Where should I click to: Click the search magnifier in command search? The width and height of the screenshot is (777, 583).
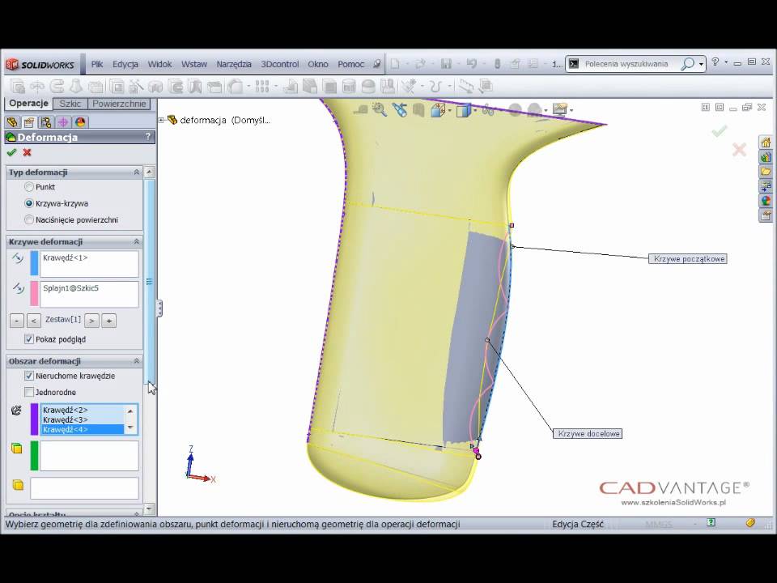687,64
